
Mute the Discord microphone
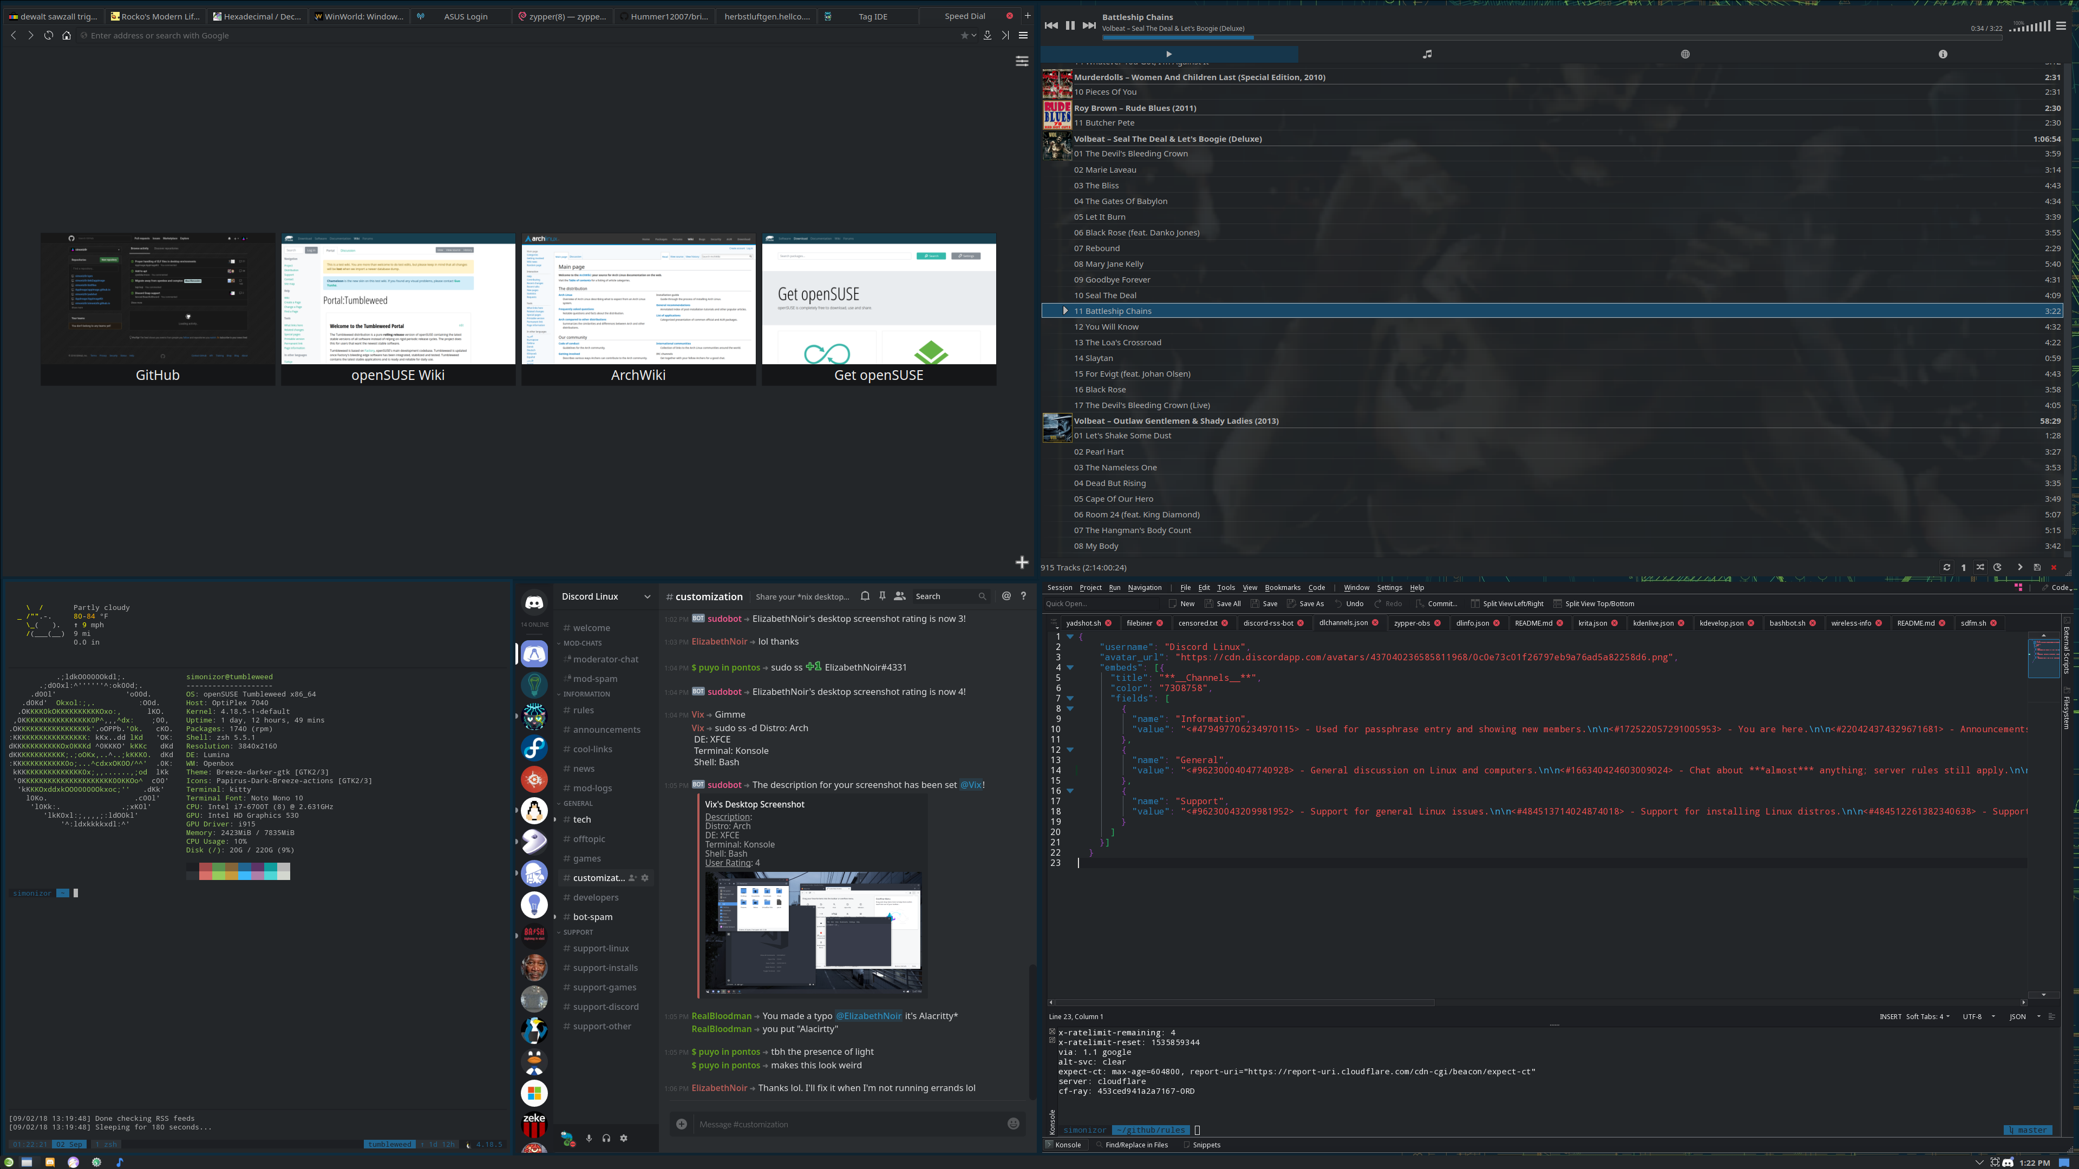pyautogui.click(x=589, y=1138)
